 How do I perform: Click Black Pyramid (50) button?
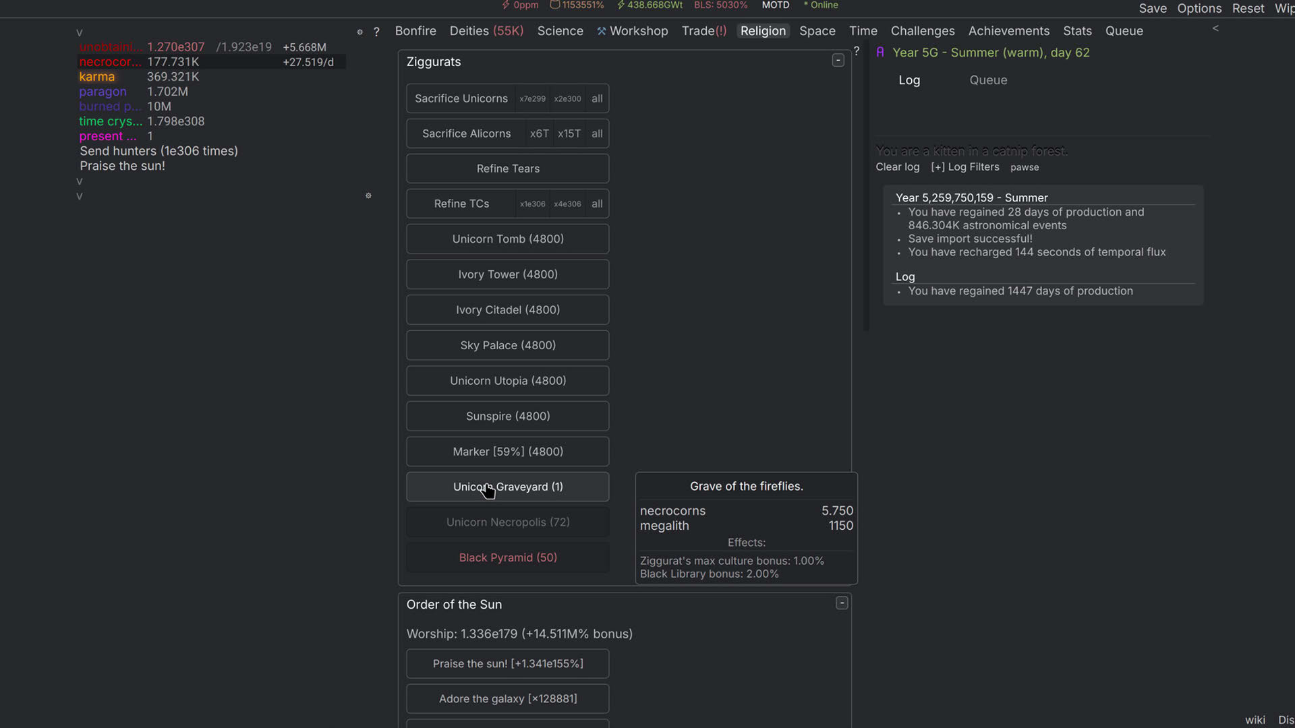(508, 557)
